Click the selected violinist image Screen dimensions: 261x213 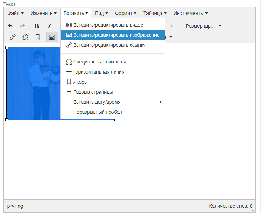33,84
